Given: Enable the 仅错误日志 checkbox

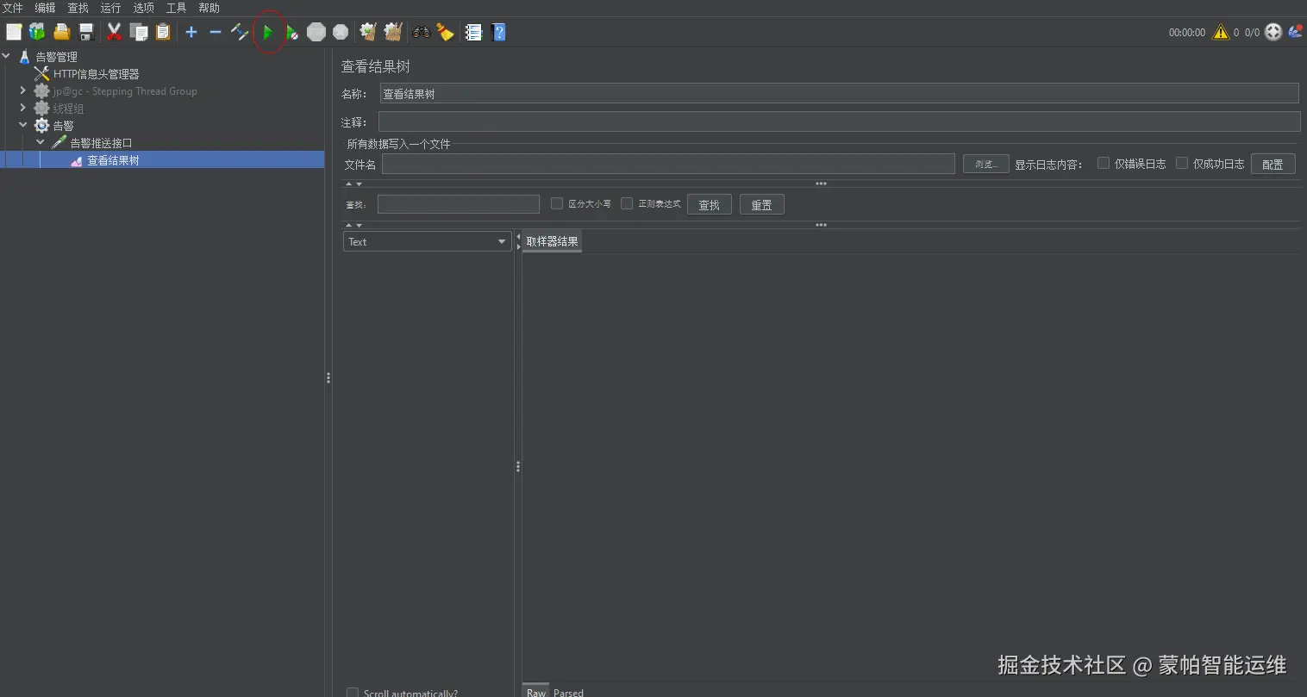Looking at the screenshot, I should tap(1103, 163).
